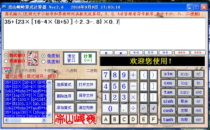The image size is (210, 130).
Task: Click the digit 7 key
Action: (106, 75)
